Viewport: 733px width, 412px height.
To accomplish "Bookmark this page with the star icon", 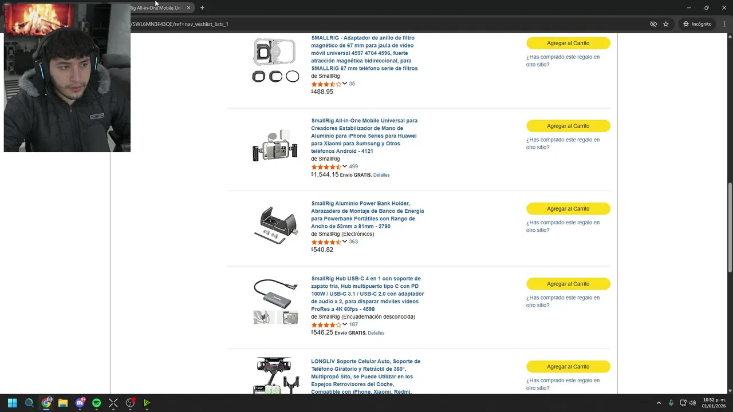I will (x=665, y=24).
